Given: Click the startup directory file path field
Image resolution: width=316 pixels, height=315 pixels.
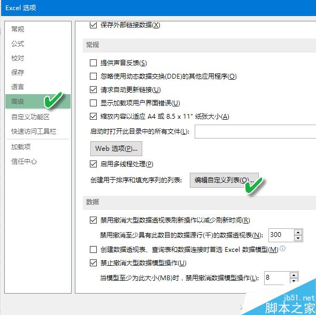Looking at the screenshot, I should [x=255, y=132].
